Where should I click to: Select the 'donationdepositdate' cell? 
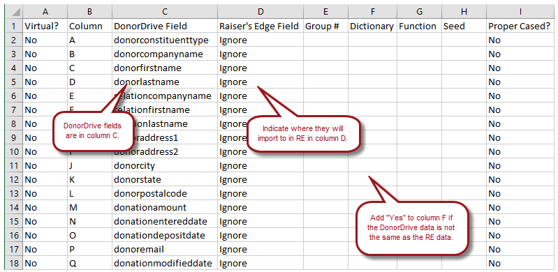[164, 235]
